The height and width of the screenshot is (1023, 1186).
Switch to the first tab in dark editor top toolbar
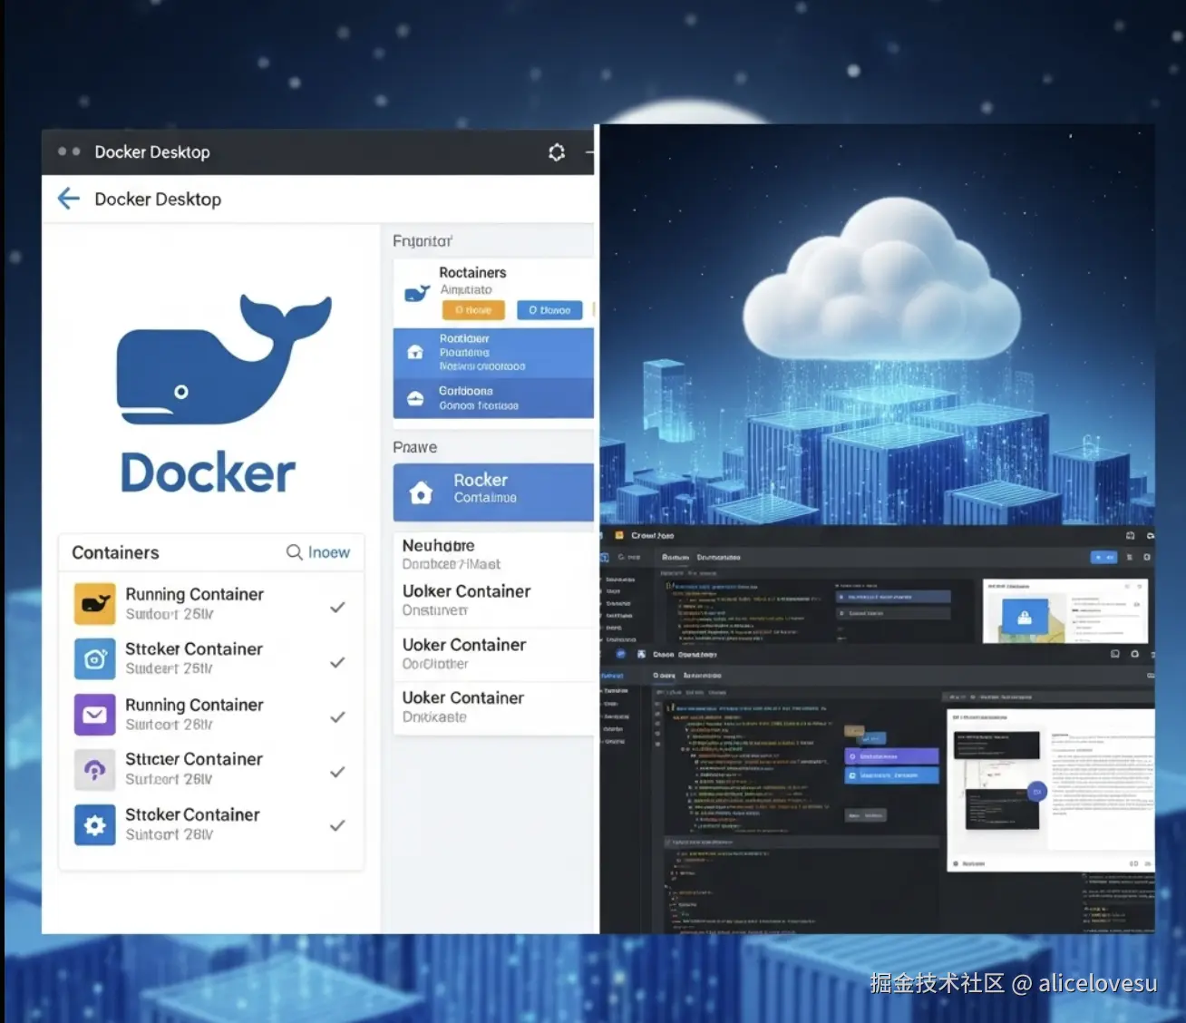tap(676, 557)
